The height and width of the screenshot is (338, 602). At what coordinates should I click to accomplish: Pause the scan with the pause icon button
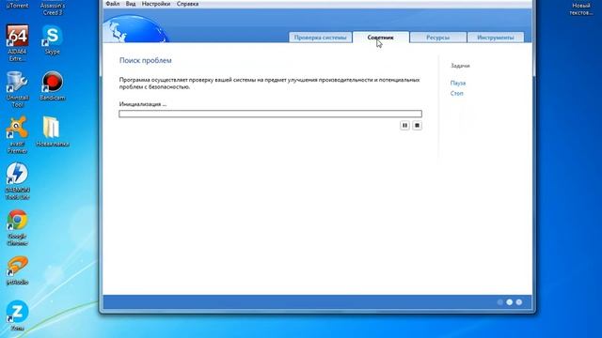pos(404,125)
